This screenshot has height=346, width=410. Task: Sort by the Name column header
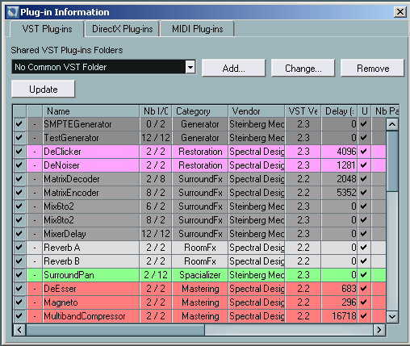[91, 111]
